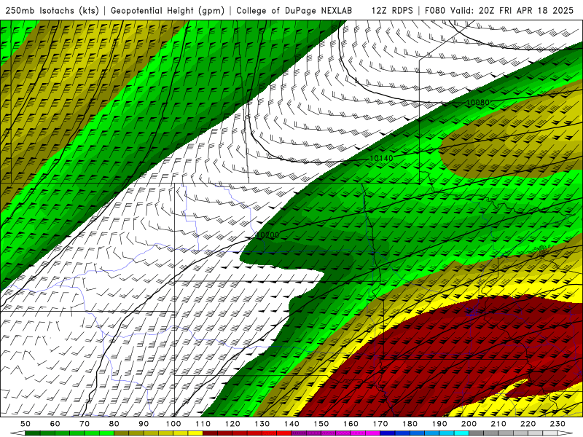
Task: Click the '50' color bar label
Action: [26, 424]
